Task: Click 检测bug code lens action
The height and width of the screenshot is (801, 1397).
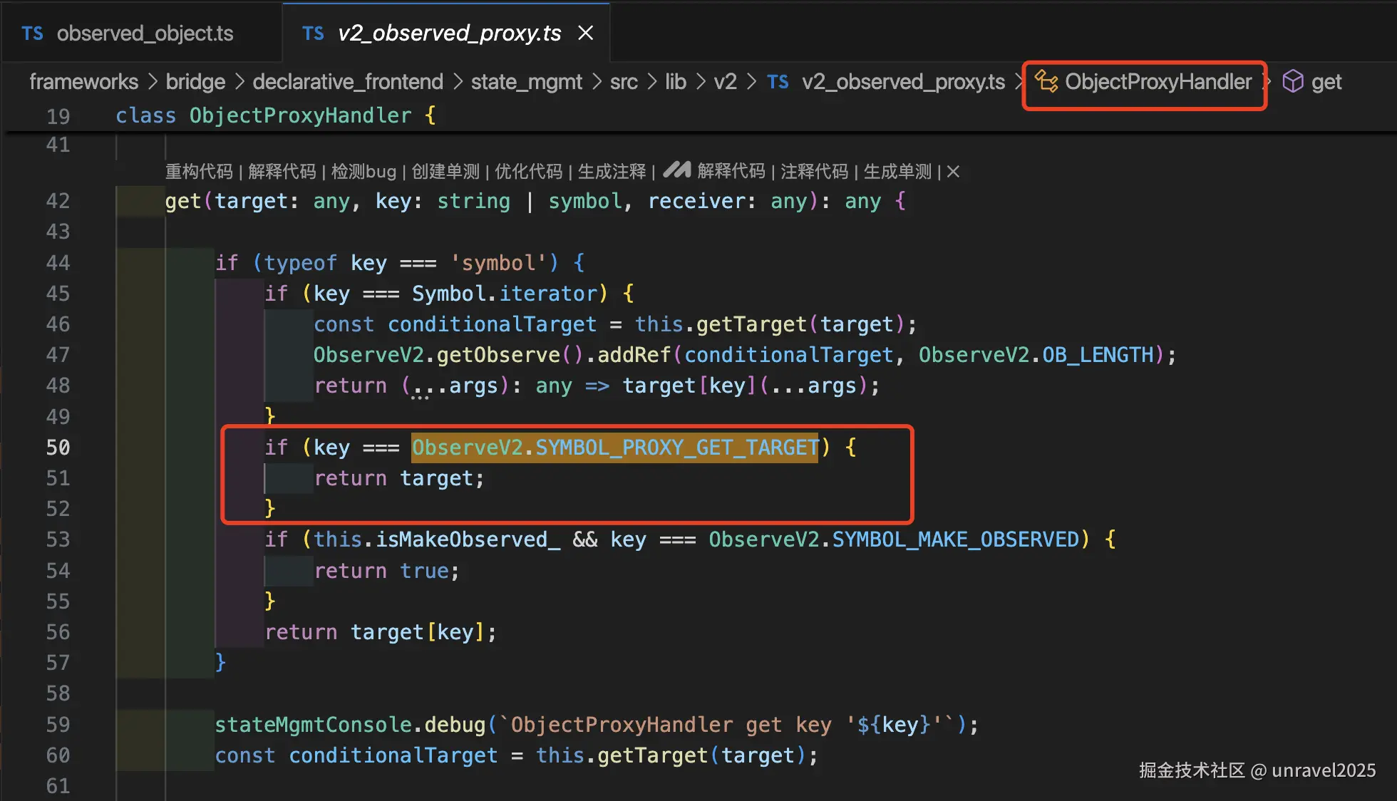Action: click(364, 172)
